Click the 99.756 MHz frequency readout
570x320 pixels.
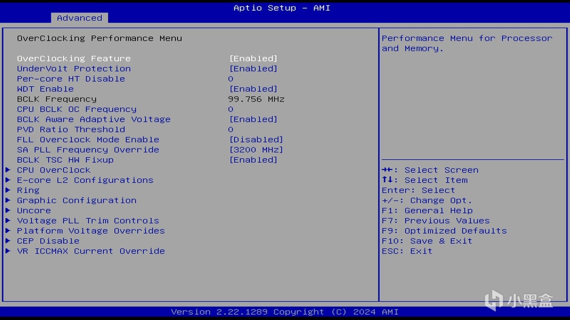point(256,99)
